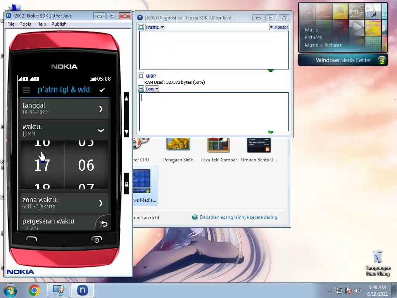Click inside the Log text area

(x=214, y=112)
